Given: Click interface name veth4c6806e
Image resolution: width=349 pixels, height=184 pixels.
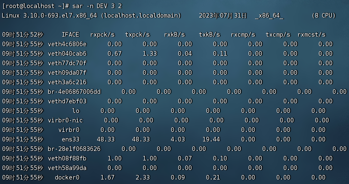Looking at the screenshot, I should (x=67, y=44).
